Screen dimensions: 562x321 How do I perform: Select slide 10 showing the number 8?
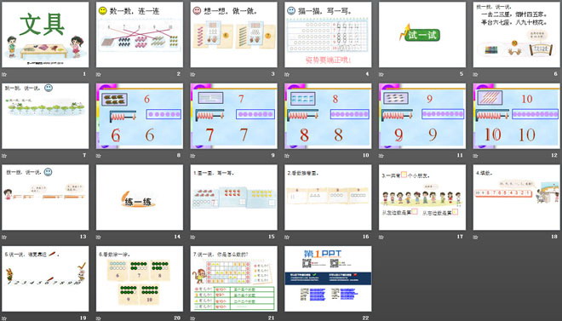point(328,116)
